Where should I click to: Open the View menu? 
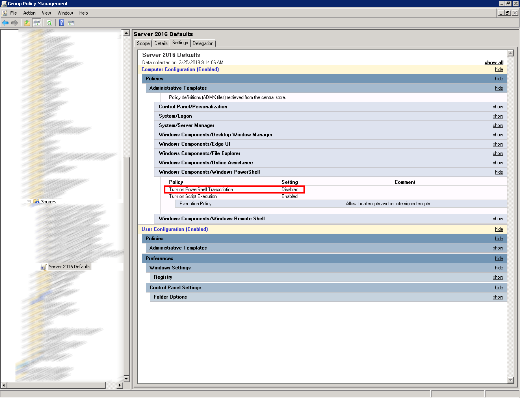tap(46, 13)
